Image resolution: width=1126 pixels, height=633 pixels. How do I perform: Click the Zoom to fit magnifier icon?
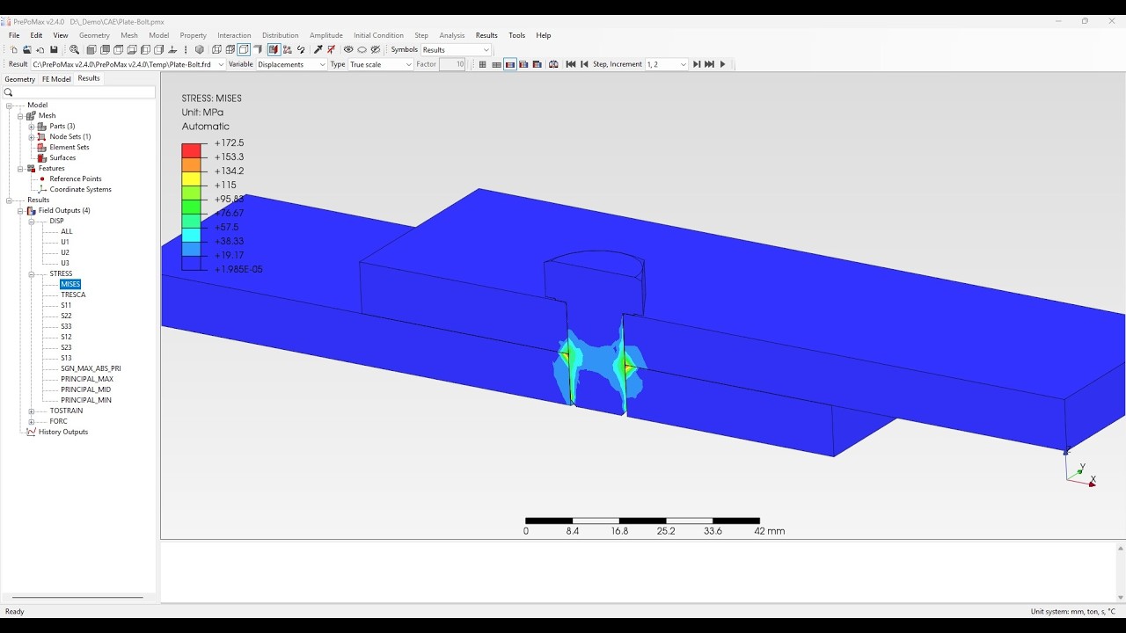click(74, 50)
